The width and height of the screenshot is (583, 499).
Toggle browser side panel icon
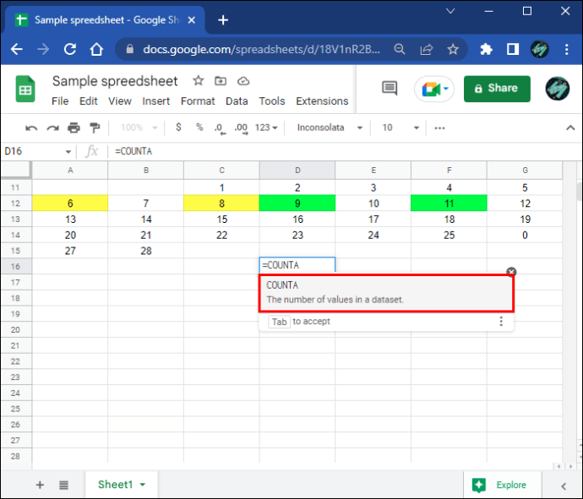click(x=513, y=49)
